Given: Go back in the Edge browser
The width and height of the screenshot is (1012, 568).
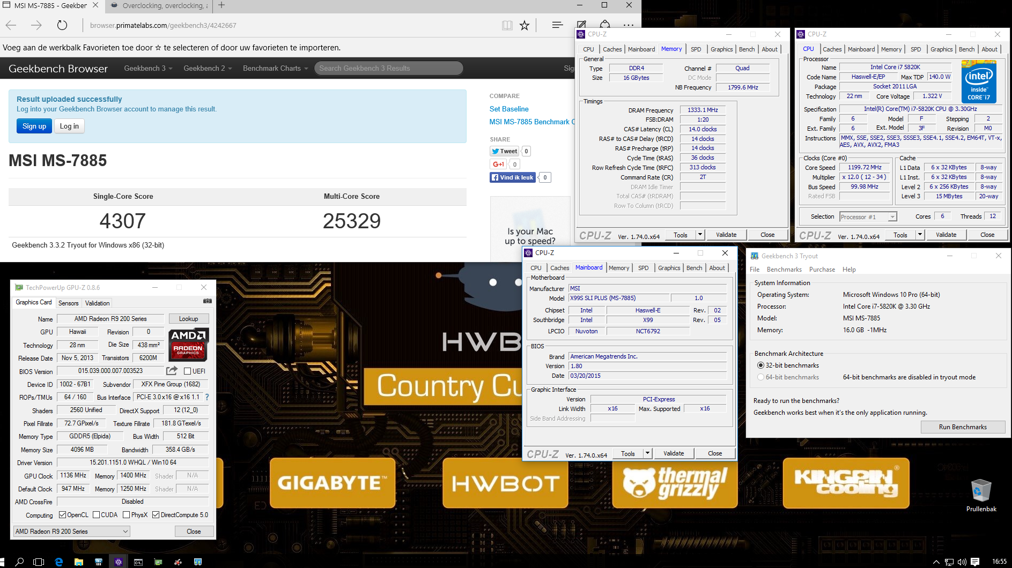Looking at the screenshot, I should click(11, 25).
